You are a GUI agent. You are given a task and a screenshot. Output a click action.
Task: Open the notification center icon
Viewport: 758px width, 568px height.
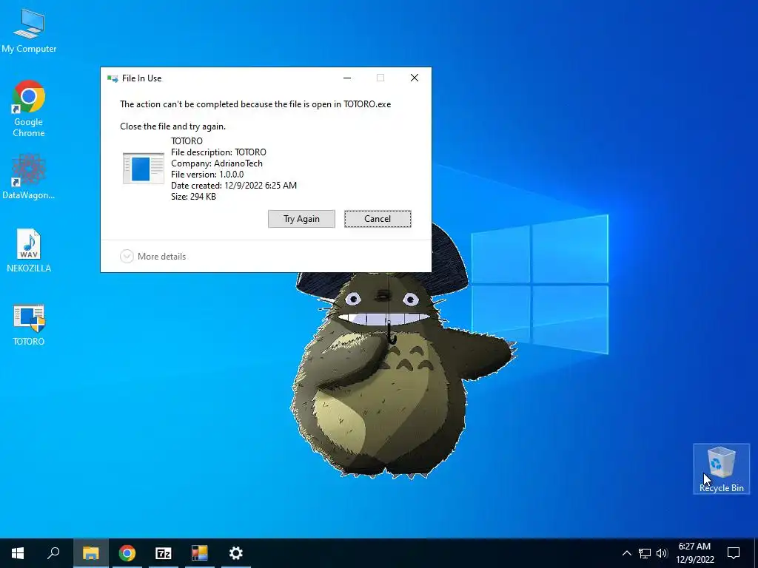pyautogui.click(x=734, y=553)
